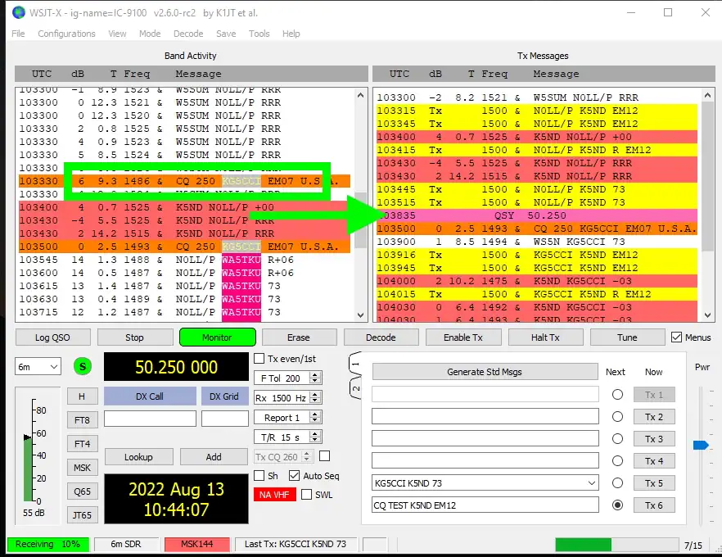Enable the Tx even/1st checkbox

(259, 358)
